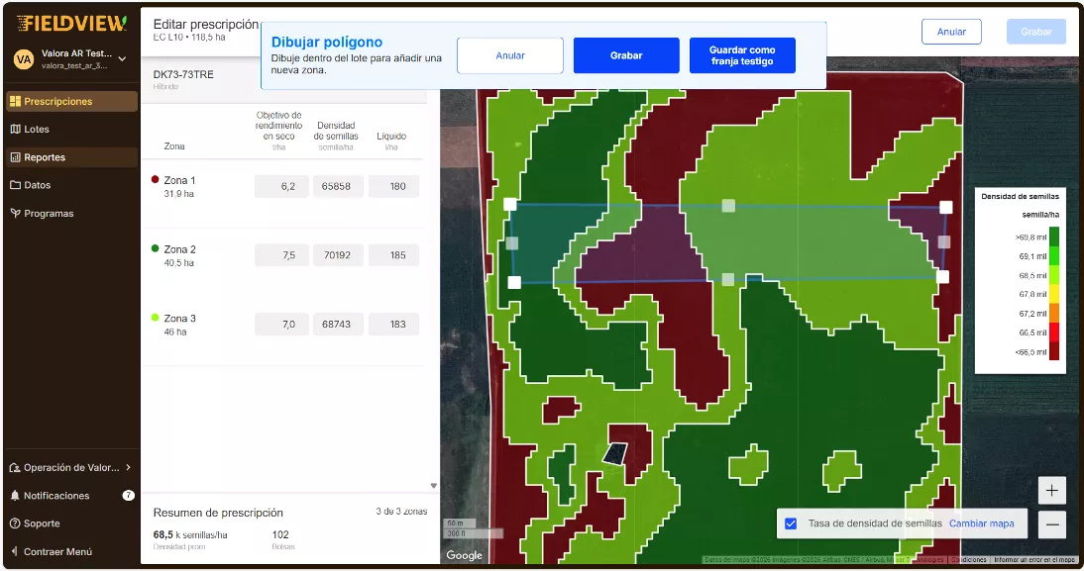Select Zona 2 row in zone list
Image resolution: width=1084 pixels, height=571 pixels.
[180, 255]
